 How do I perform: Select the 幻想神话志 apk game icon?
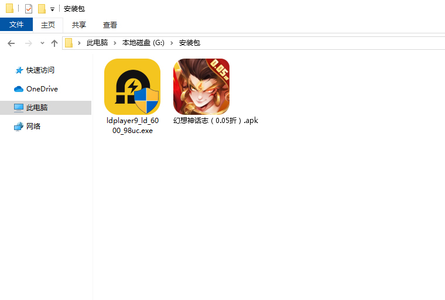pos(201,87)
